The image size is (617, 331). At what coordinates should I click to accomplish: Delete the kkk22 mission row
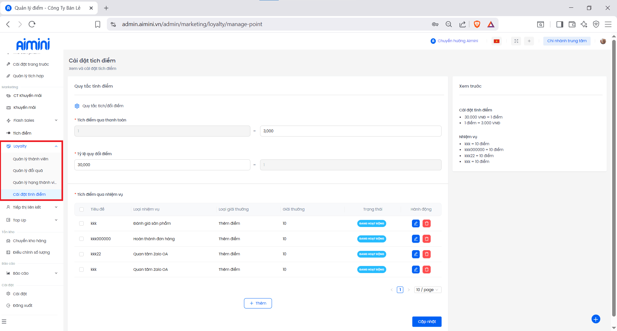click(426, 254)
